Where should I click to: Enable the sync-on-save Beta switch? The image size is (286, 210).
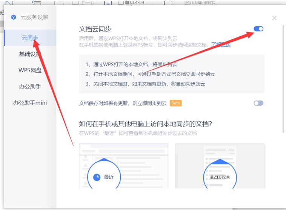pos(258,103)
